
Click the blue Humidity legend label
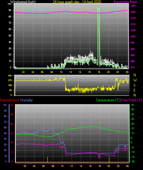26,100
